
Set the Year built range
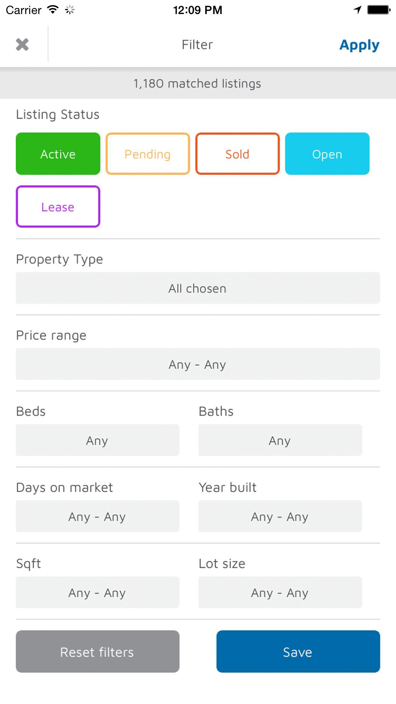280,516
